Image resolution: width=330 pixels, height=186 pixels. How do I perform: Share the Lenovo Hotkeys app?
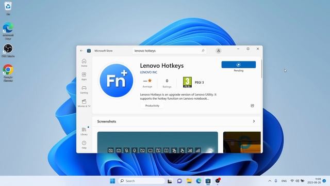click(x=252, y=105)
